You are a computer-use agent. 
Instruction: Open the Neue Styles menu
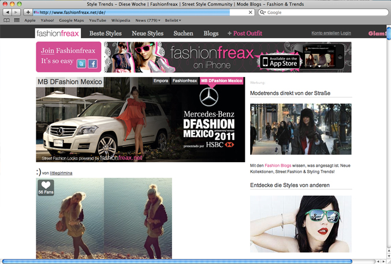148,33
